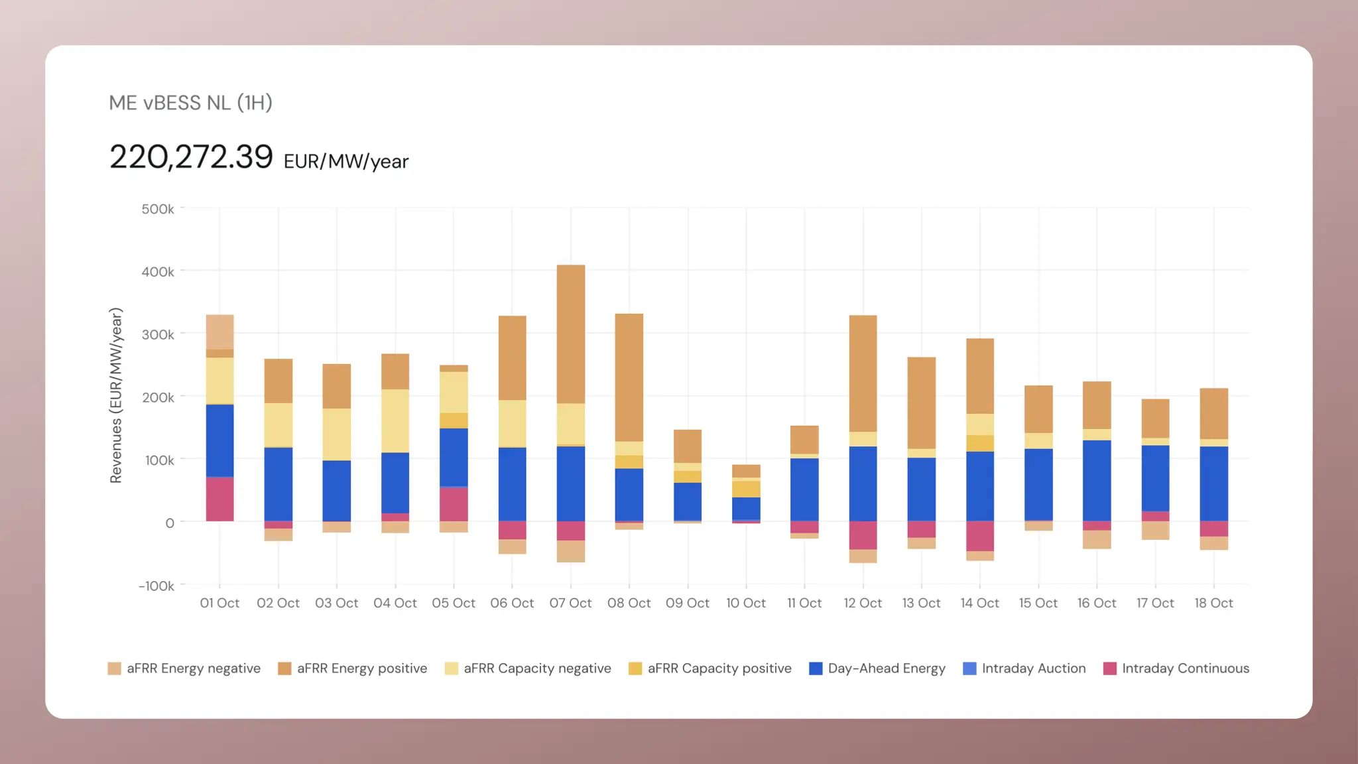Click the -100k y-axis tick label
This screenshot has width=1358, height=764.
[x=156, y=586]
